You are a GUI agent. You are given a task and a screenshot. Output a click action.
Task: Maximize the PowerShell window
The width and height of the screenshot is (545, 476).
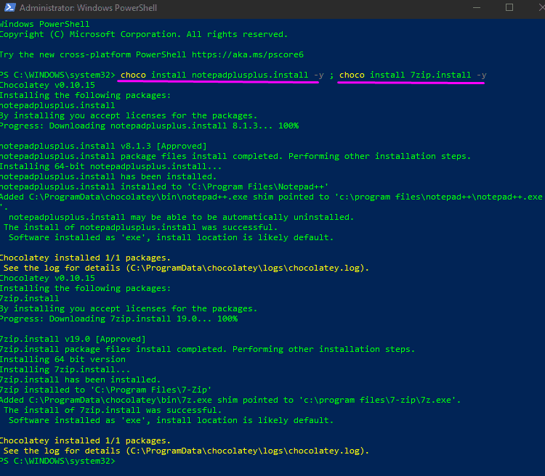509,7
